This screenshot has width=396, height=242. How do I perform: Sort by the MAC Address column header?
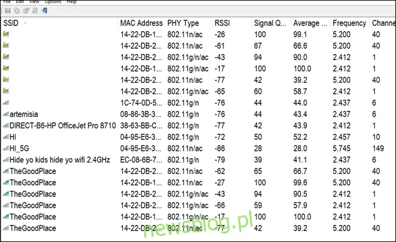(141, 23)
